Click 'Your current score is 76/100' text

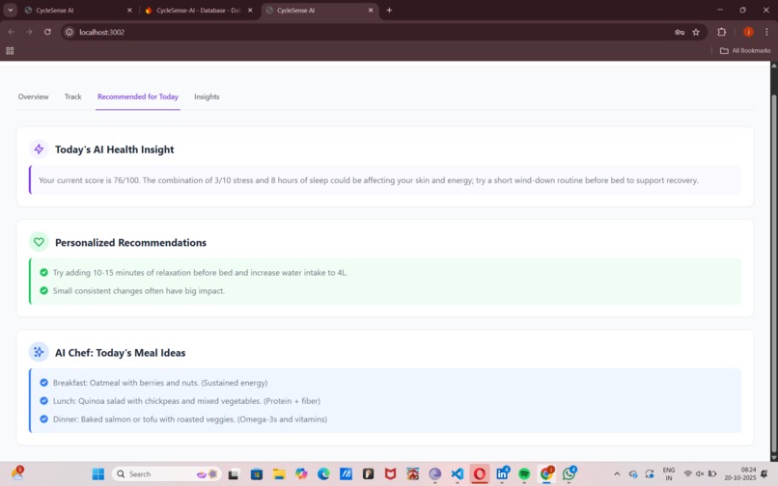(x=90, y=180)
